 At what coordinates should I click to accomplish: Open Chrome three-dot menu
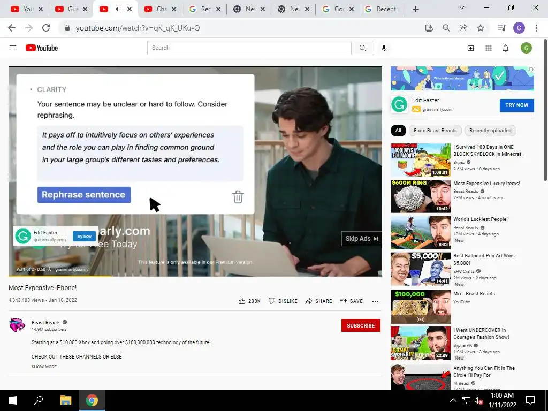536,28
